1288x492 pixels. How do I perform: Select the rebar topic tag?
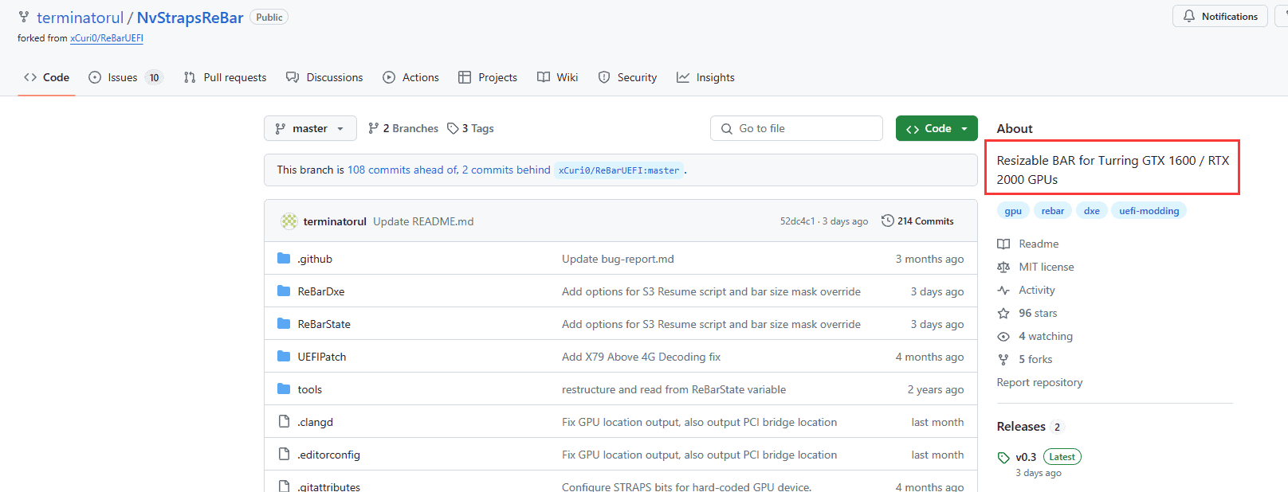pyautogui.click(x=1053, y=211)
